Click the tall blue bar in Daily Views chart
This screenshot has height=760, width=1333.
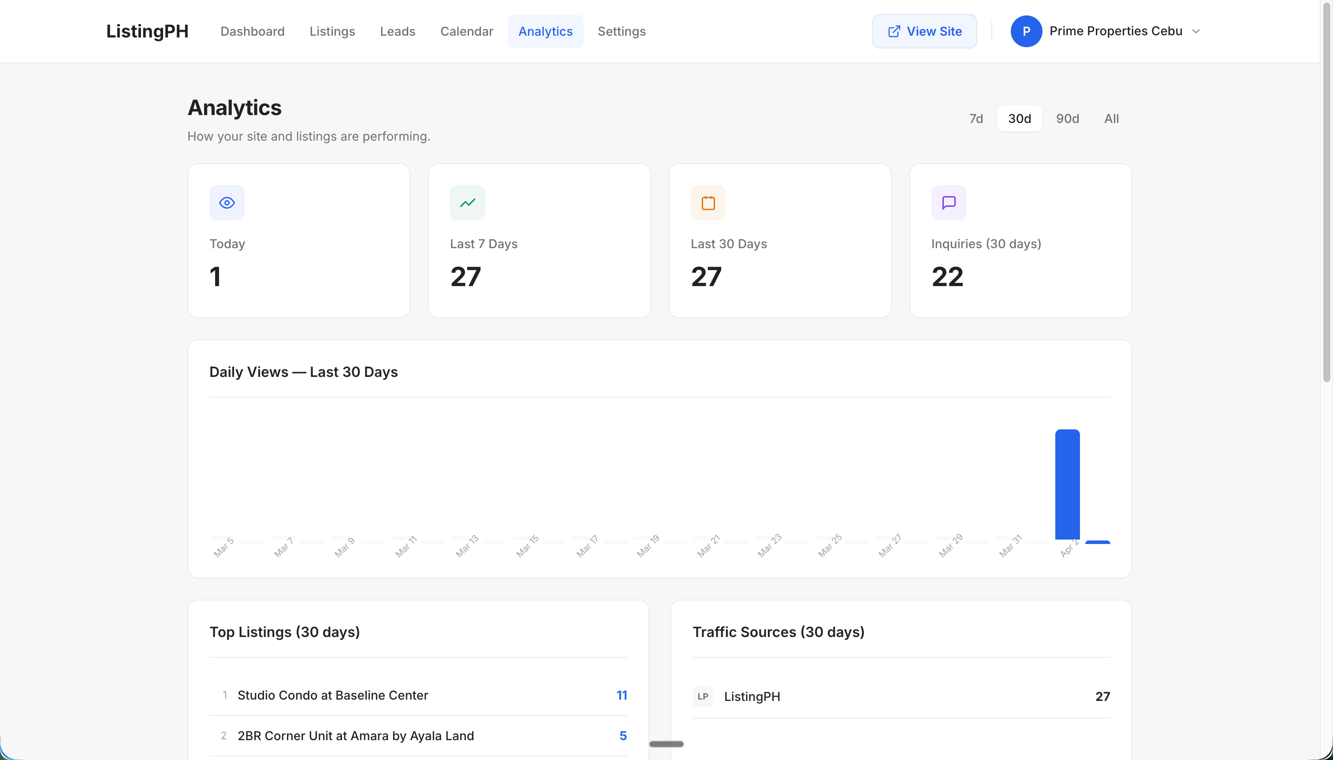pyautogui.click(x=1067, y=484)
